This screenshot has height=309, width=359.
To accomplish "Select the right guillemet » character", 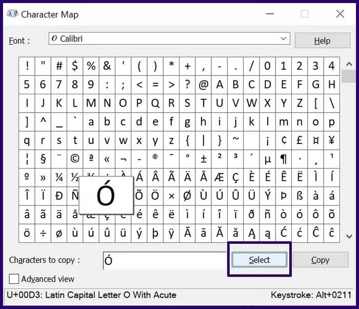I will (43, 177).
